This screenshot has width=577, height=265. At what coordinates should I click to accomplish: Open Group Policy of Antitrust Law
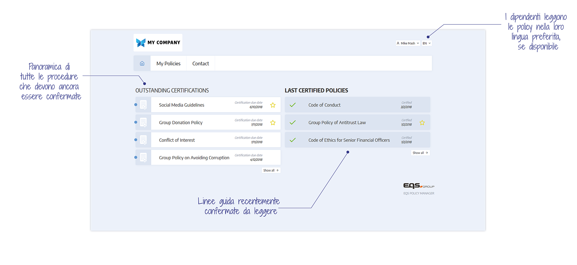[337, 123]
